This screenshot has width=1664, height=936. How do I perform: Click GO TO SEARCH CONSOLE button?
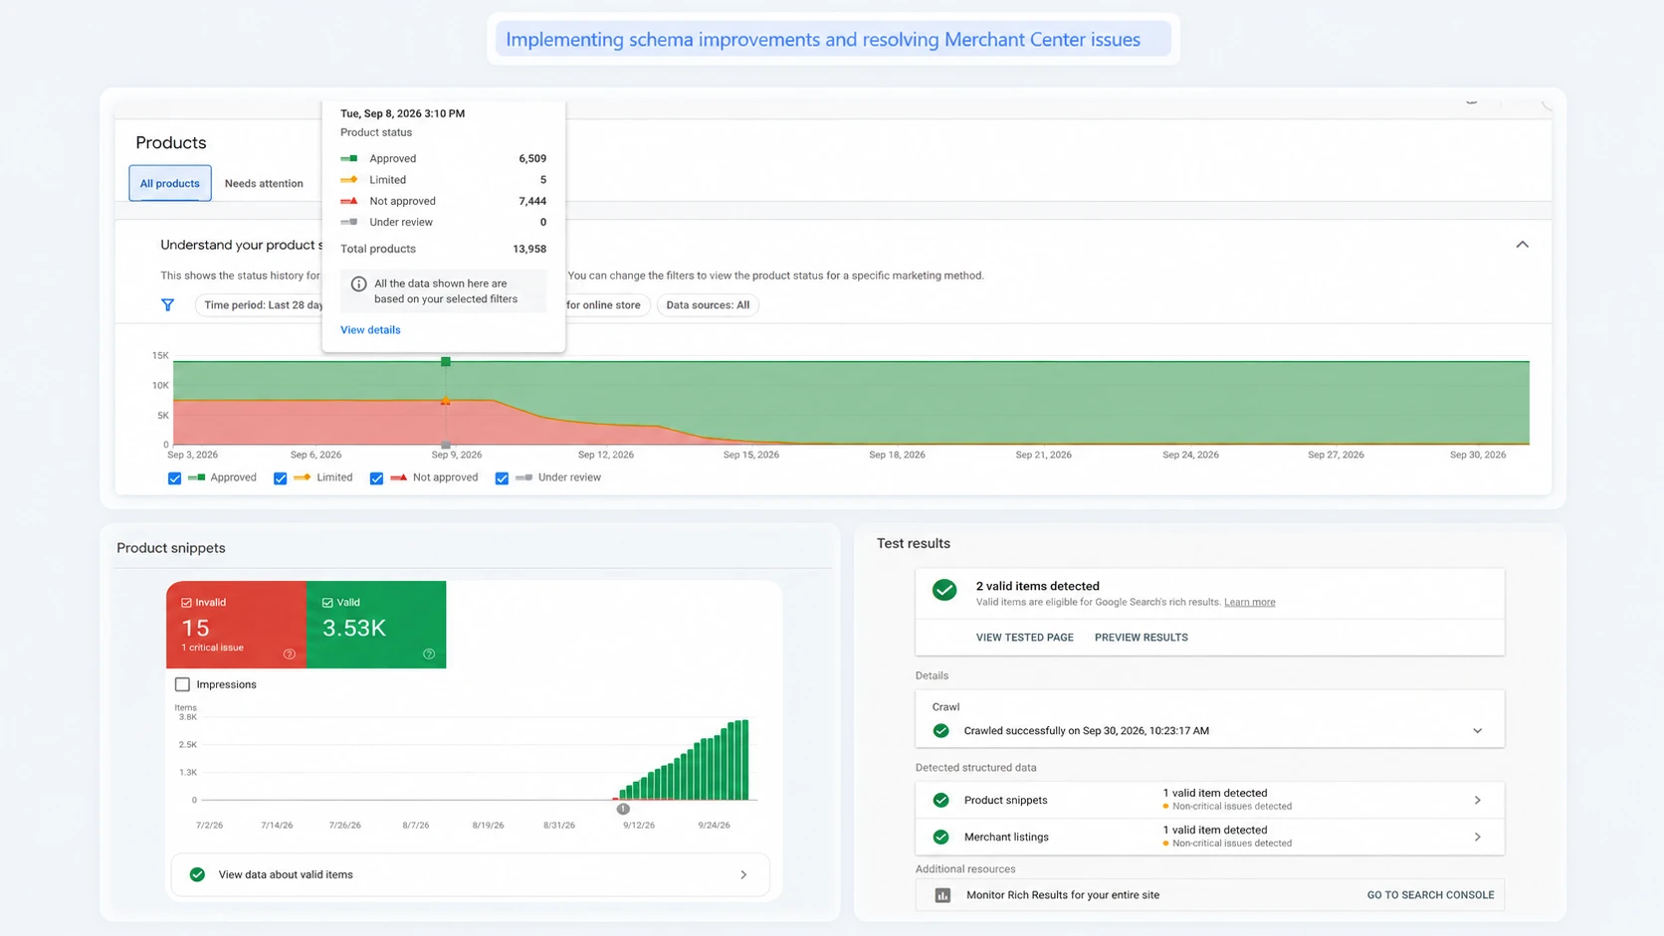1430,895
